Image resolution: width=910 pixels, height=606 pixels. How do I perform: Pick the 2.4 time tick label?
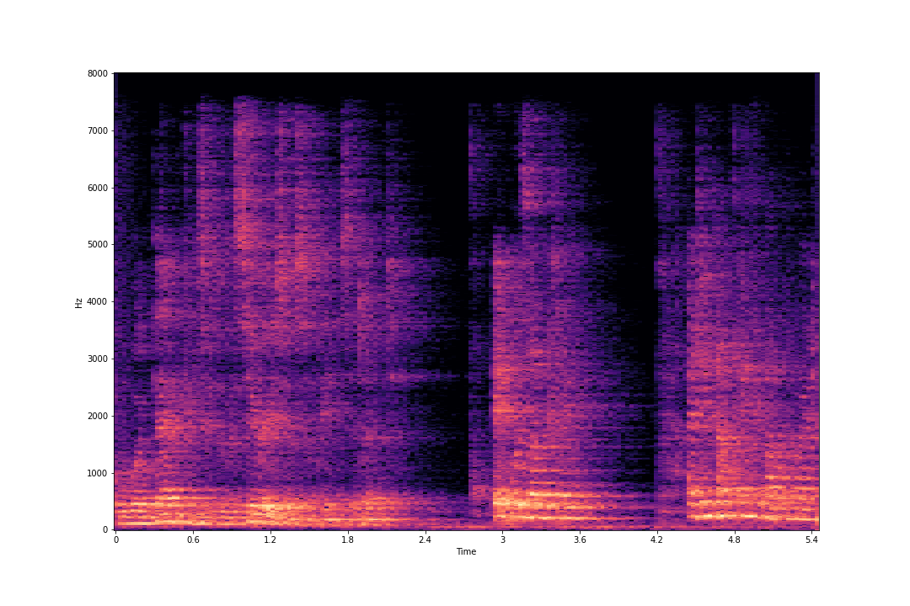point(425,540)
